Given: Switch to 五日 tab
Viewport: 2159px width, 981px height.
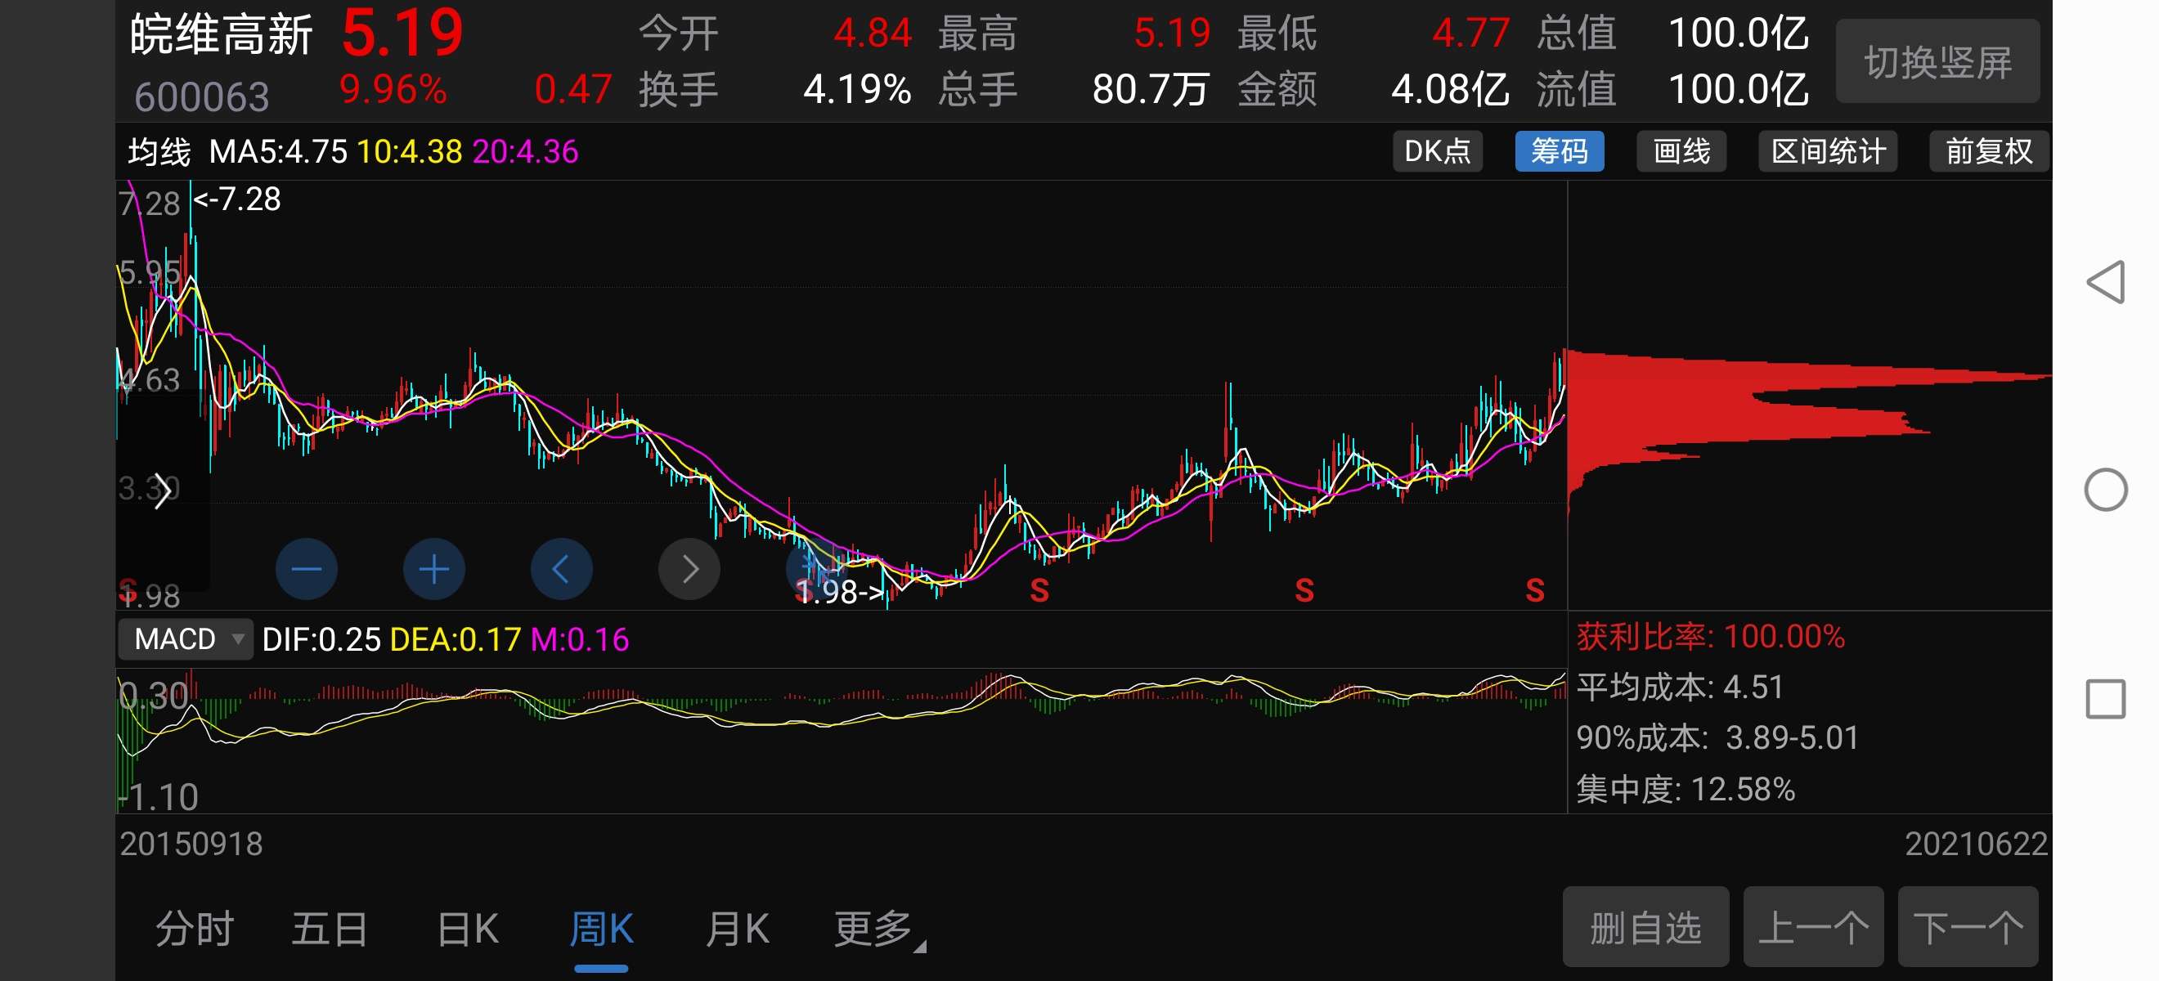Looking at the screenshot, I should click(330, 929).
